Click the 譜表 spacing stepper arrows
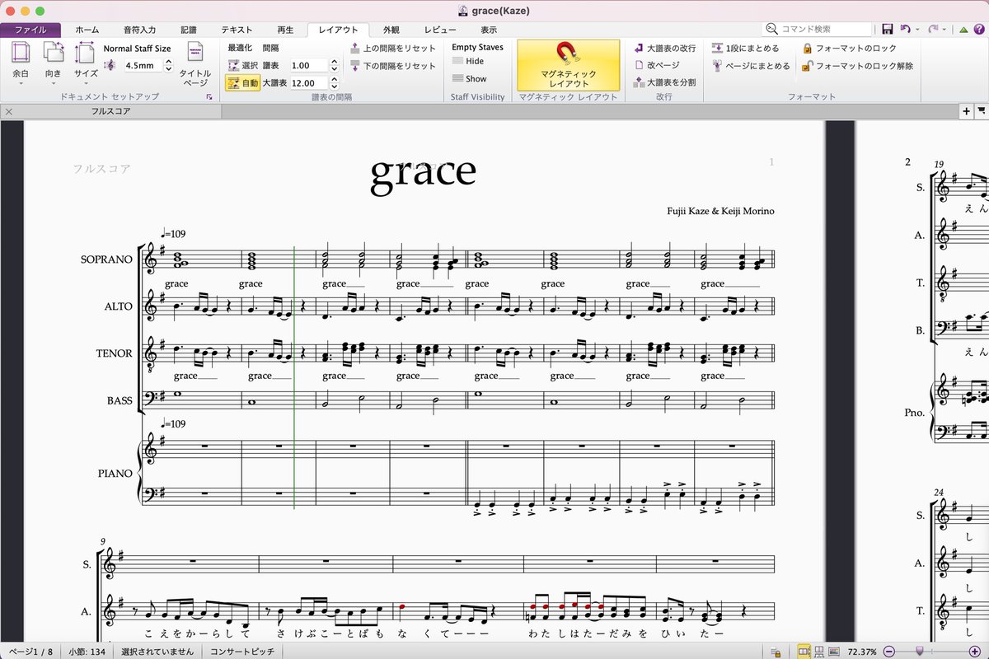989x659 pixels. pos(334,65)
